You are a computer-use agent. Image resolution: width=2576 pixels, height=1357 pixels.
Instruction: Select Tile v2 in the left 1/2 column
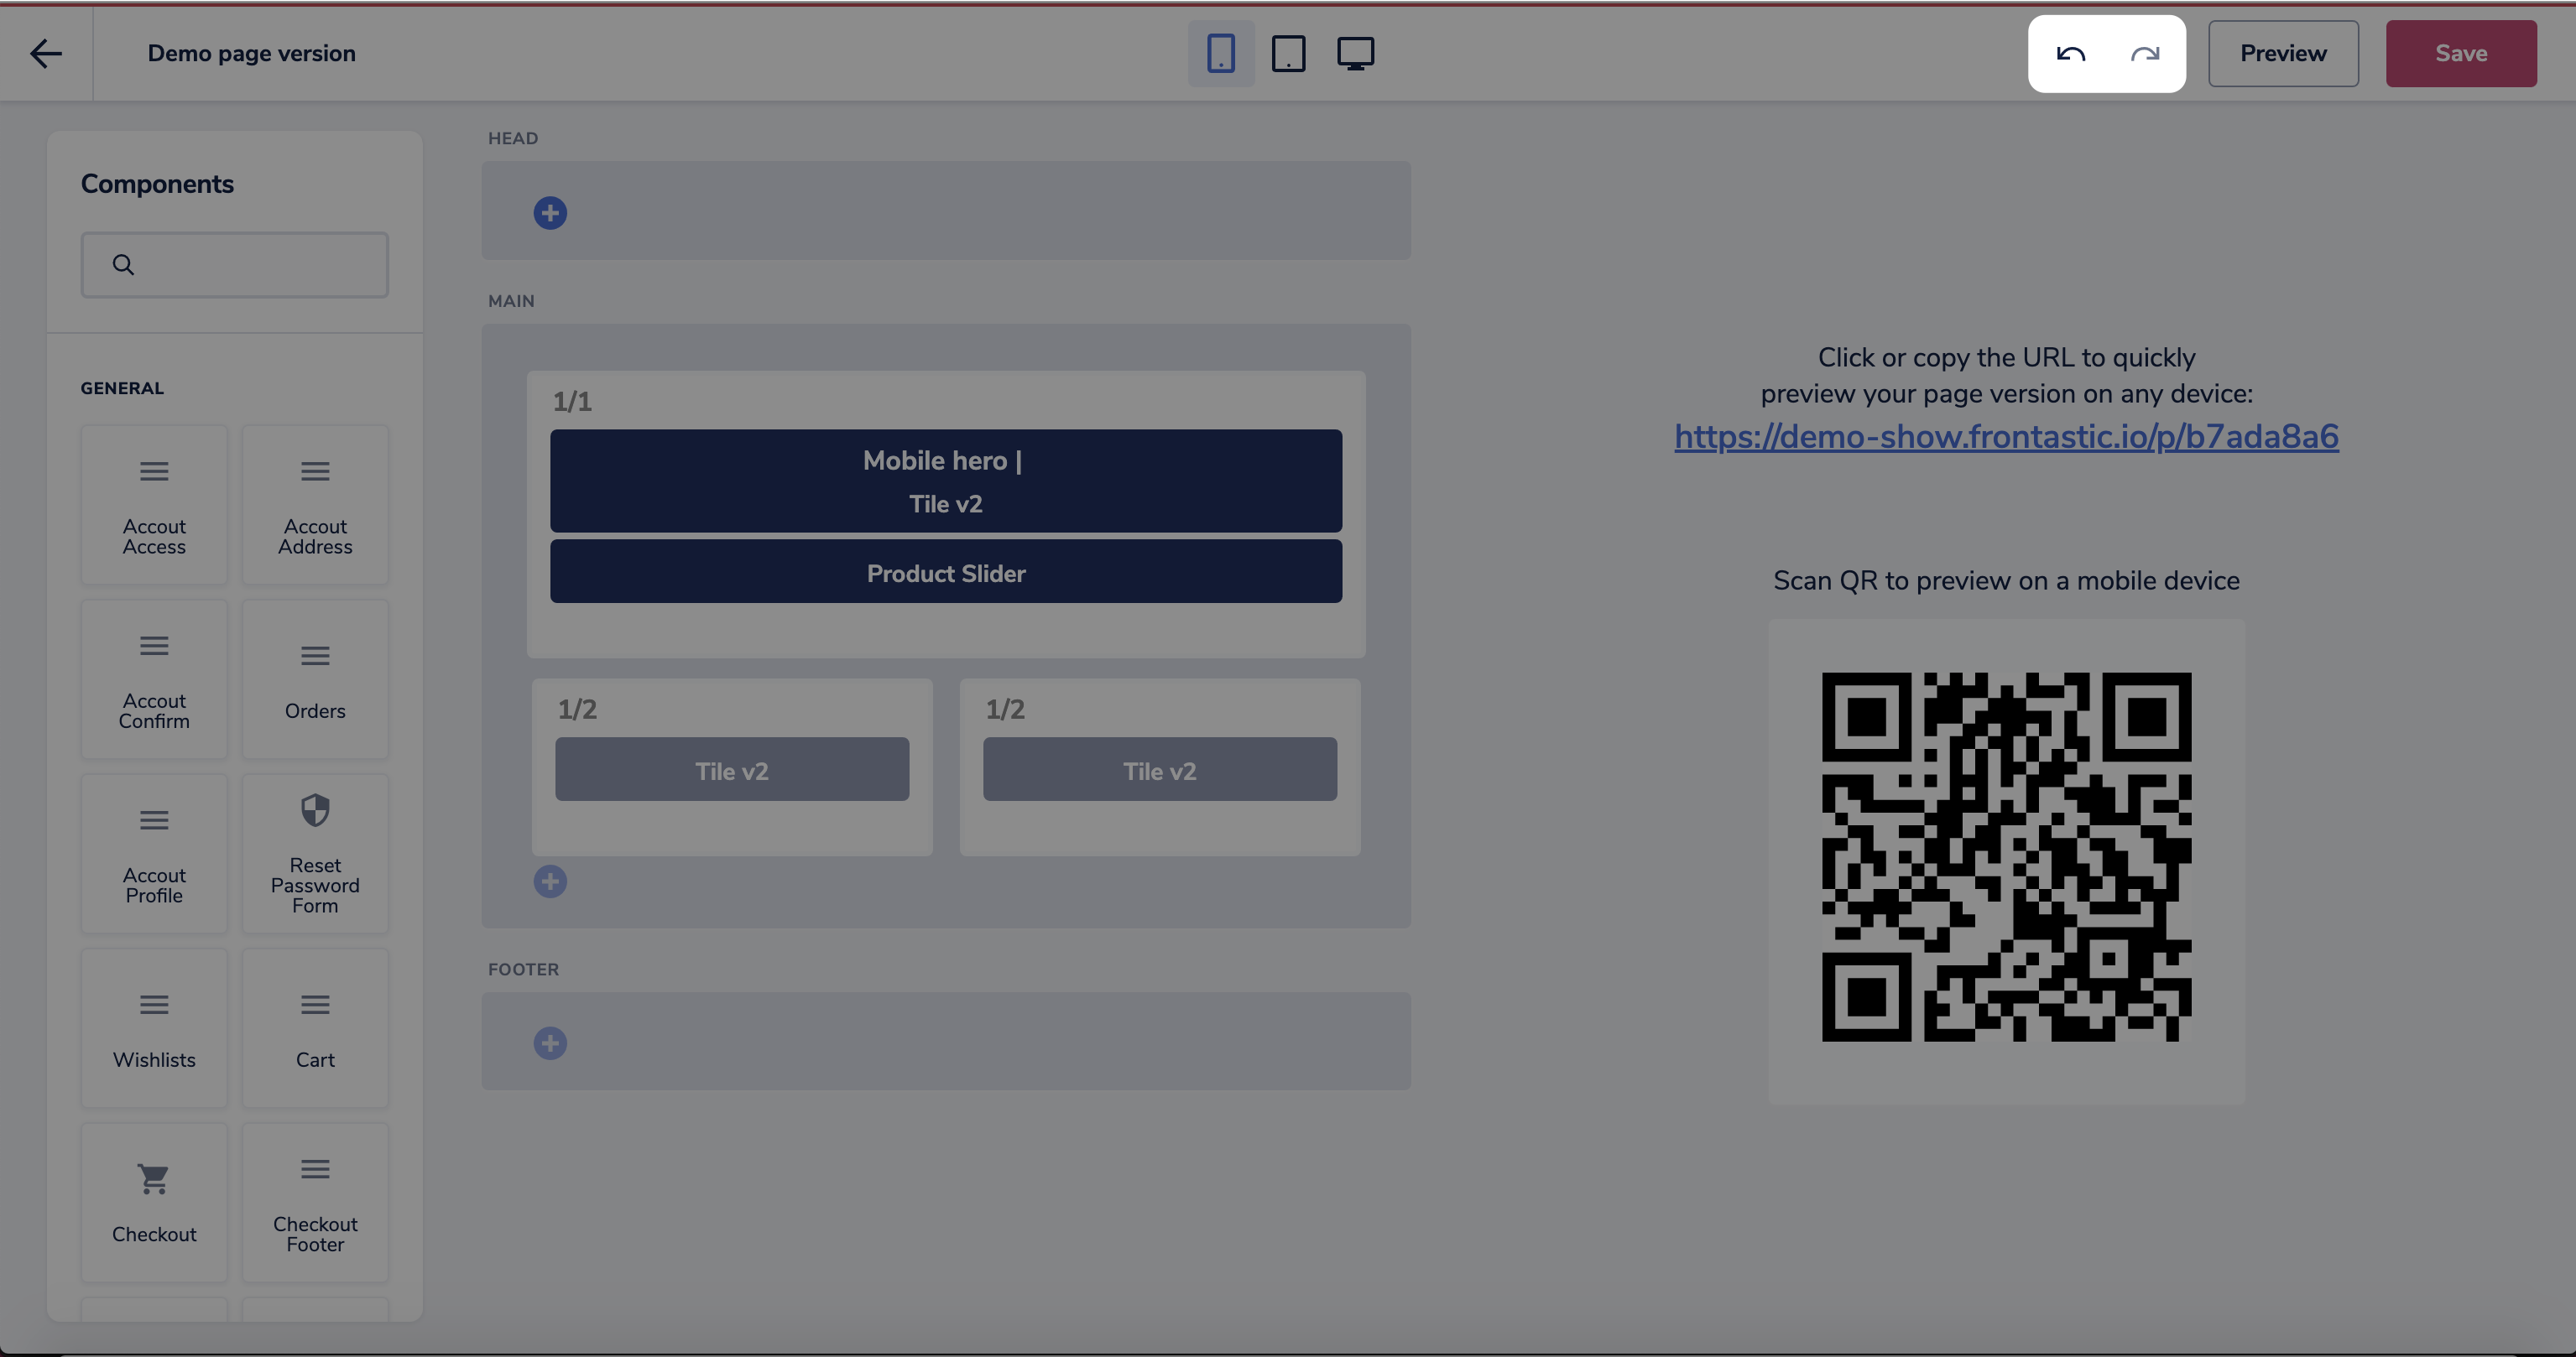pos(732,769)
